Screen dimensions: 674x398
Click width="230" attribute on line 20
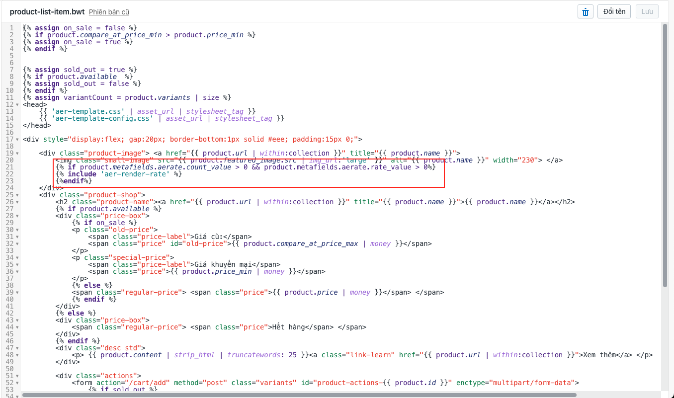tap(516, 160)
